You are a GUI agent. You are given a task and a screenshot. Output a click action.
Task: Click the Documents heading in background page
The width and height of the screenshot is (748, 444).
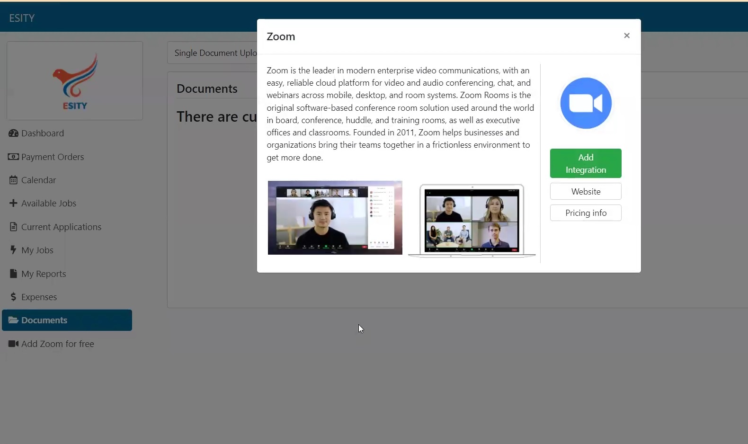[x=207, y=89]
